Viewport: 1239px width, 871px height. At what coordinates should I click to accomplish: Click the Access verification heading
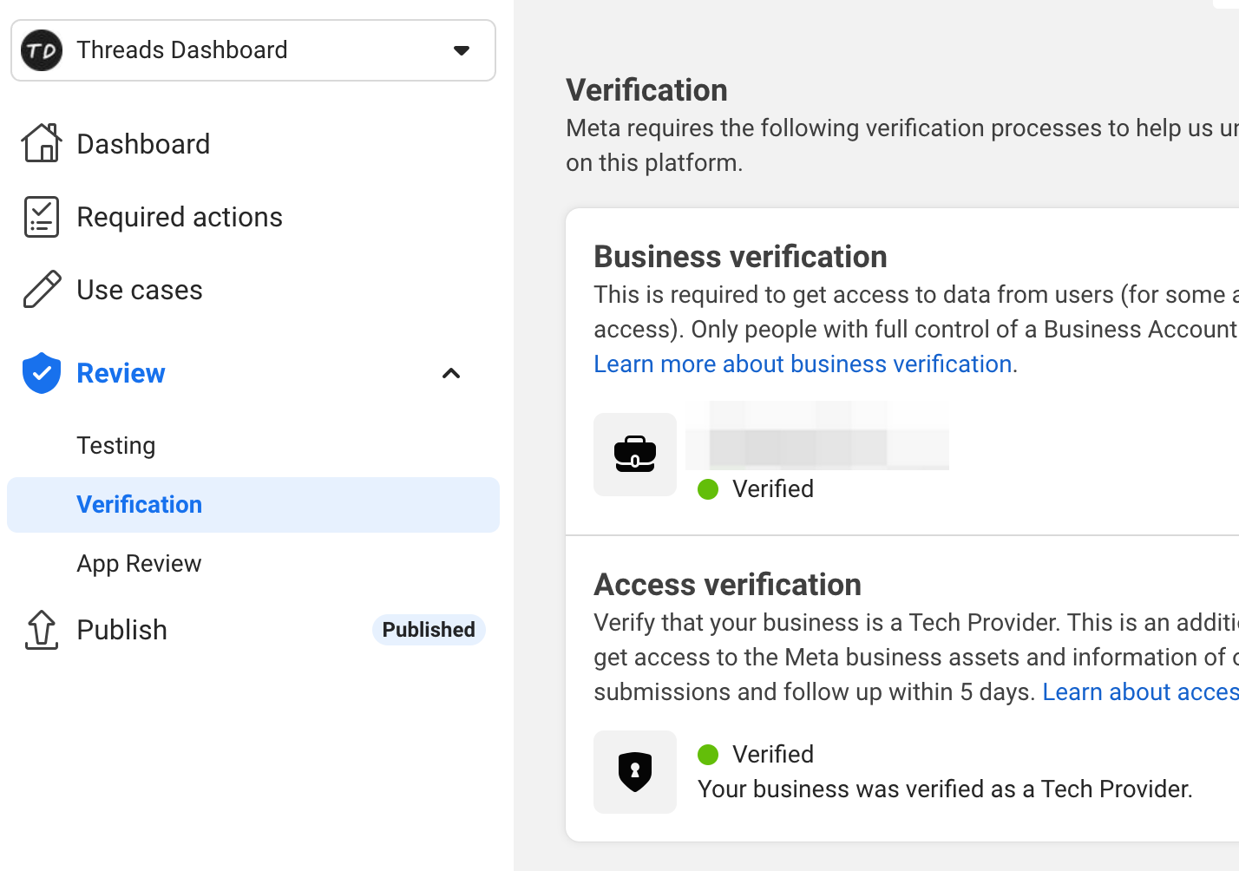pyautogui.click(x=728, y=585)
